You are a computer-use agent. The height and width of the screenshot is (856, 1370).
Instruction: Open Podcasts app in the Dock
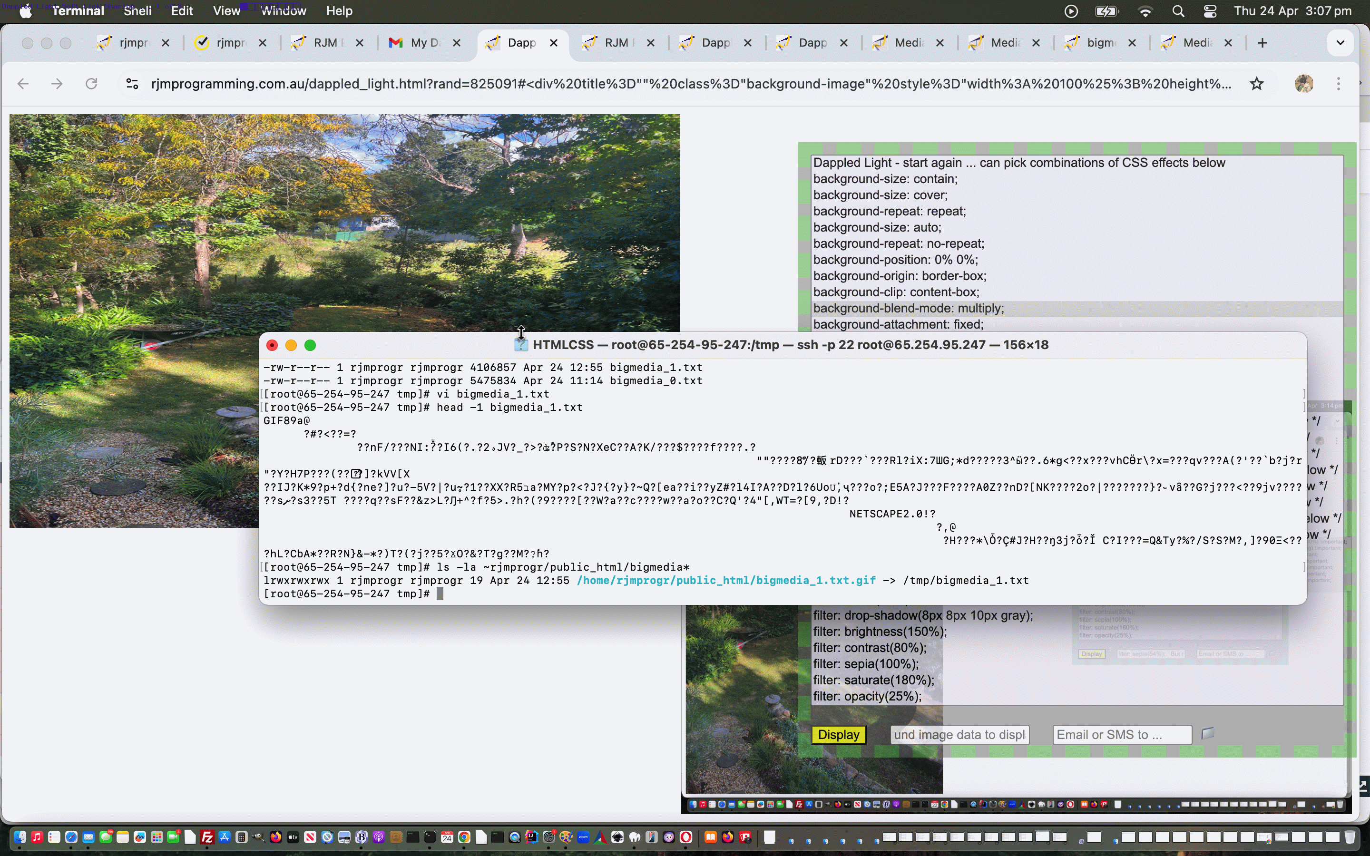coord(378,837)
